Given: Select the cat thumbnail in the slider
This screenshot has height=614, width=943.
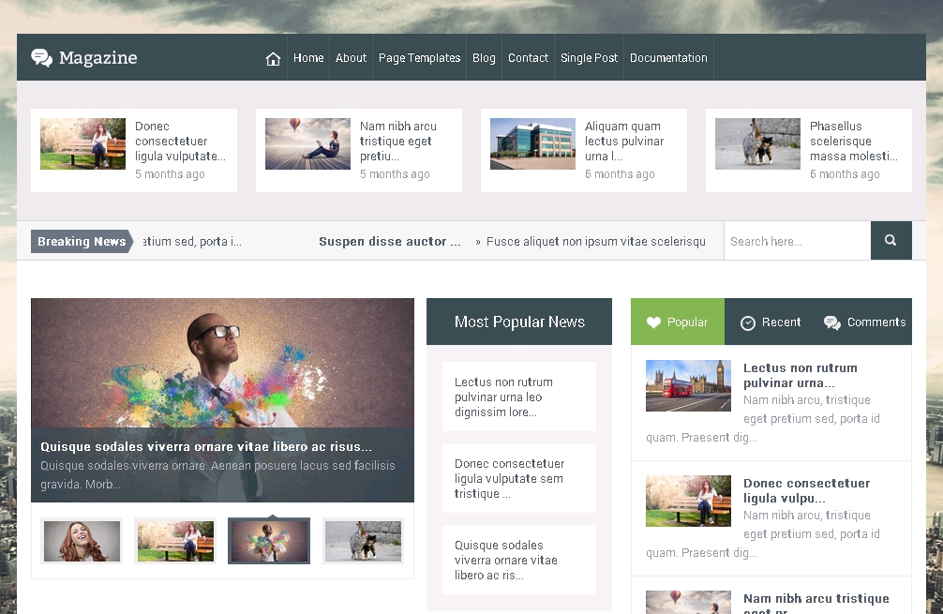Looking at the screenshot, I should pos(363,541).
